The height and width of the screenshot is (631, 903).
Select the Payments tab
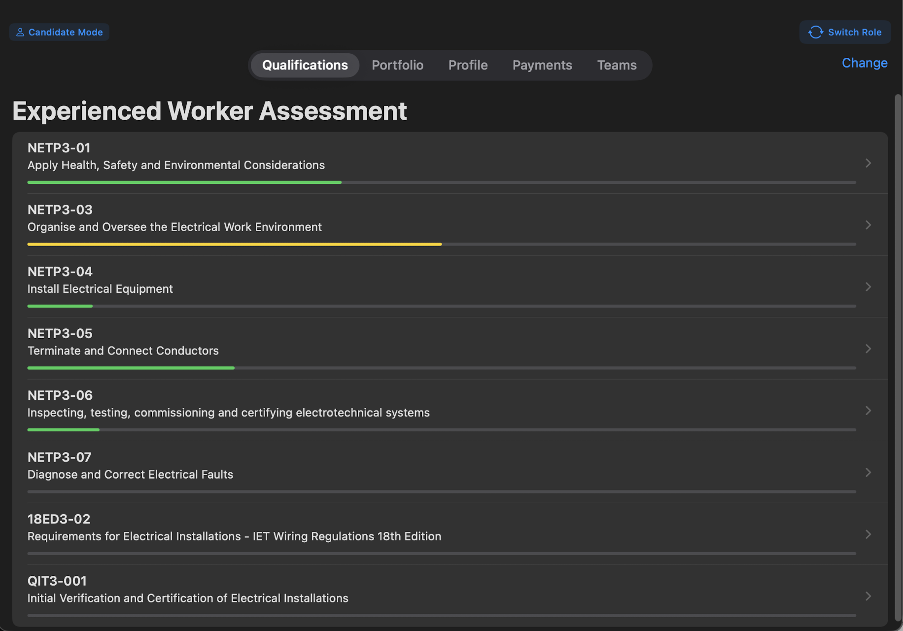pyautogui.click(x=542, y=65)
